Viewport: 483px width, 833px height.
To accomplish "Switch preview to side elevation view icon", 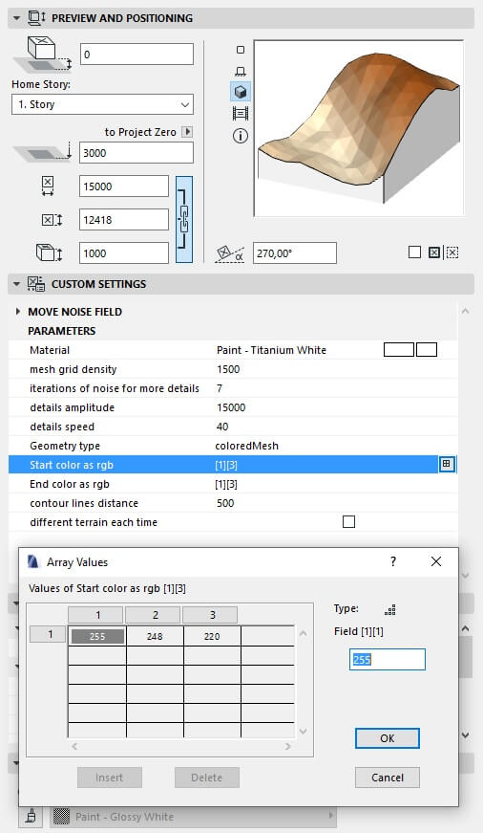I will (241, 71).
